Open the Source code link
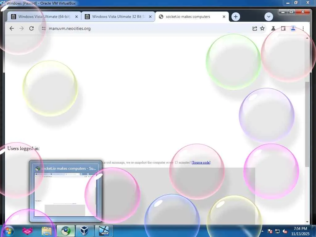Image resolution: width=316 pixels, height=237 pixels. [201, 162]
